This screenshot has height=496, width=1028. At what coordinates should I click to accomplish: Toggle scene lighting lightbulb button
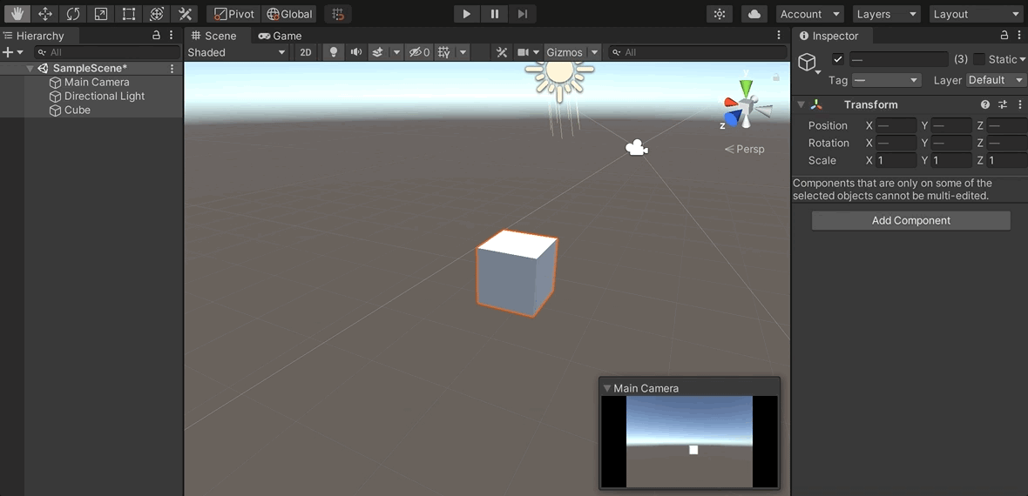[x=333, y=52]
